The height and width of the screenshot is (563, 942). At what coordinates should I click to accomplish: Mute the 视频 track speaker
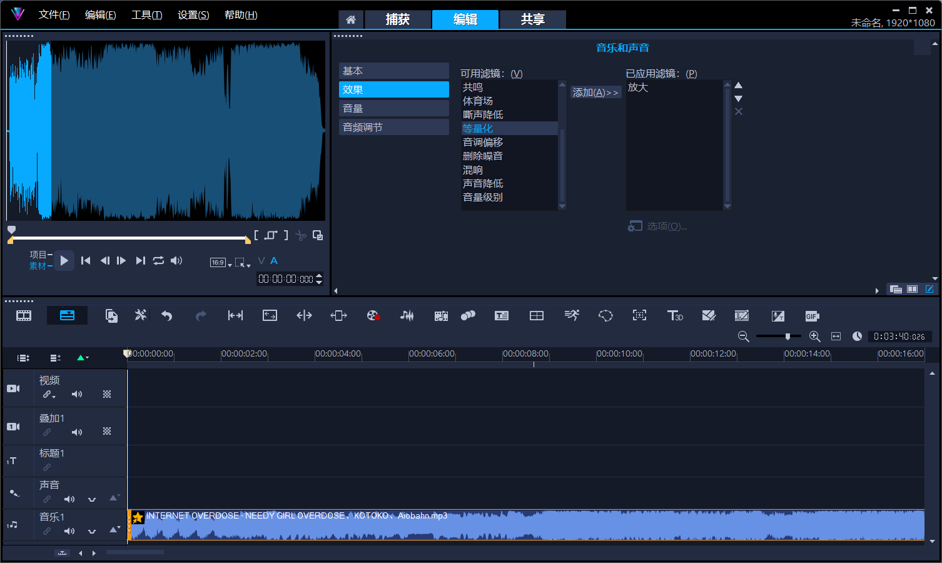point(77,394)
